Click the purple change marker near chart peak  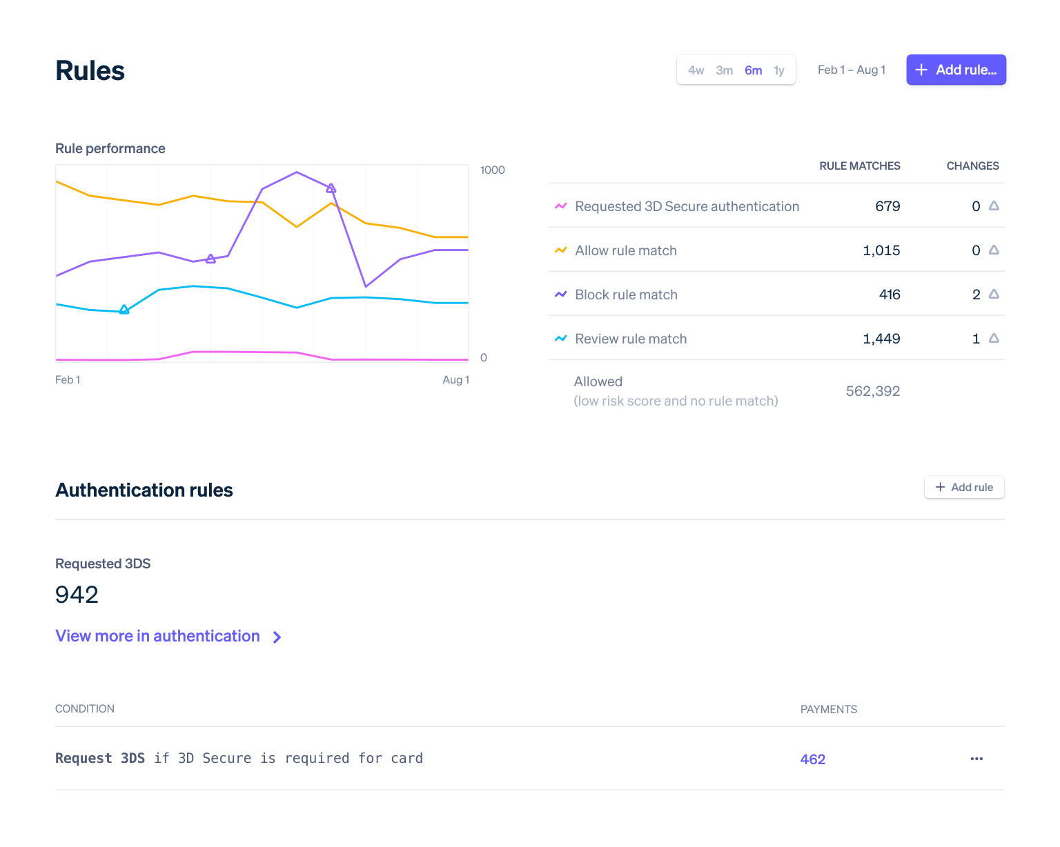[331, 188]
